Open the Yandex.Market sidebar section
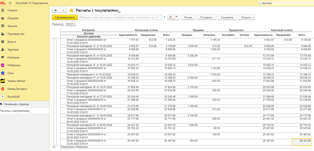 pos(16,81)
